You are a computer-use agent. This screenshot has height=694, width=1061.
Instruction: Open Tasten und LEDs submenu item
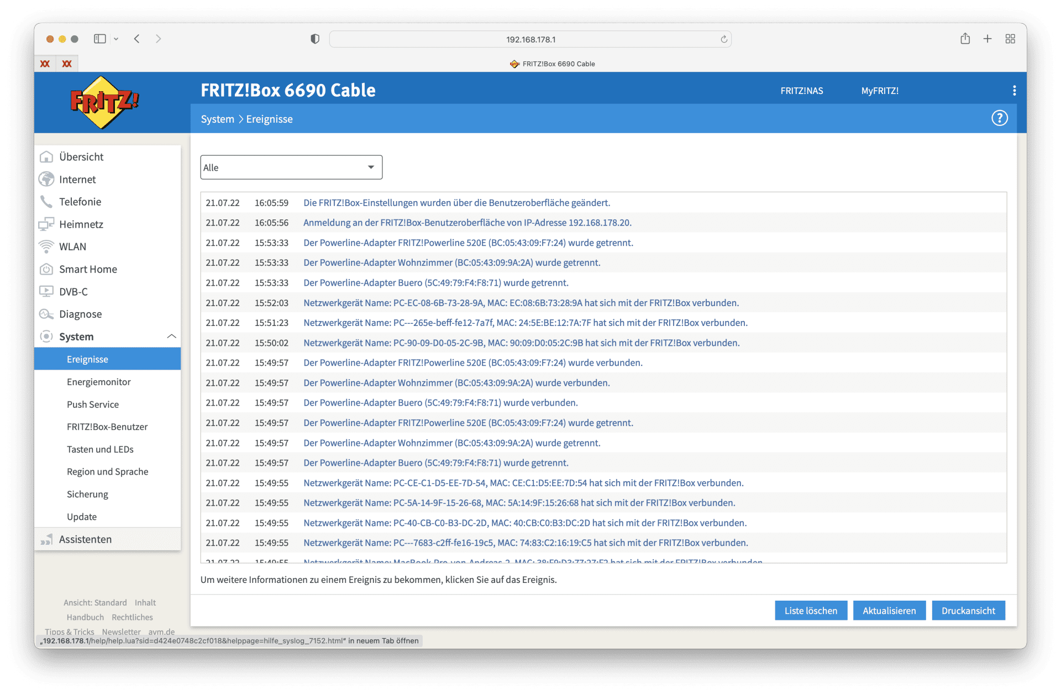(x=100, y=449)
